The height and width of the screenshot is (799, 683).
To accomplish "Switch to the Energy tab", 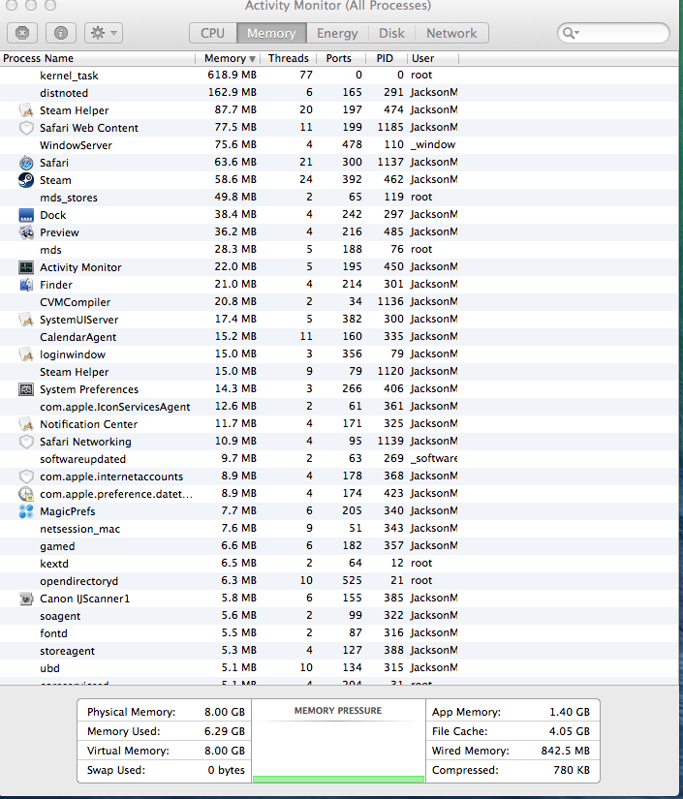I will [337, 33].
